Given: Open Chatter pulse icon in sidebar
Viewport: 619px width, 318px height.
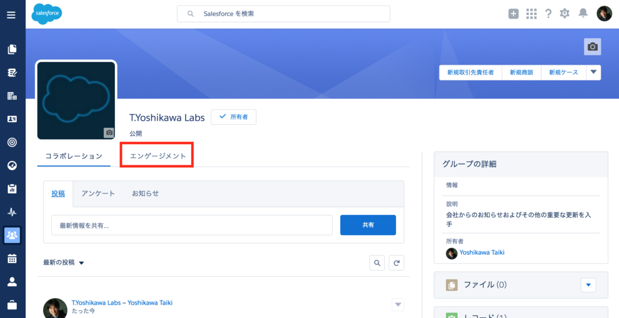Looking at the screenshot, I should [x=12, y=212].
